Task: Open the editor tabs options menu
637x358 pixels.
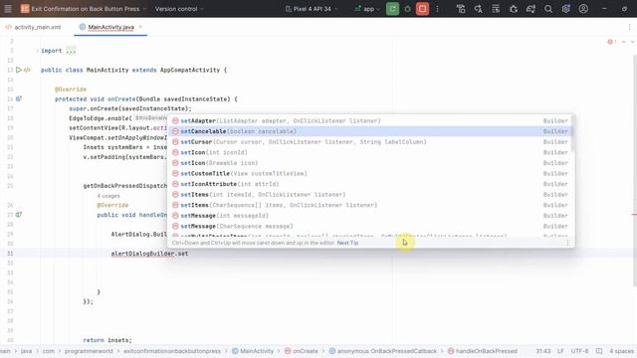Action: (629, 27)
